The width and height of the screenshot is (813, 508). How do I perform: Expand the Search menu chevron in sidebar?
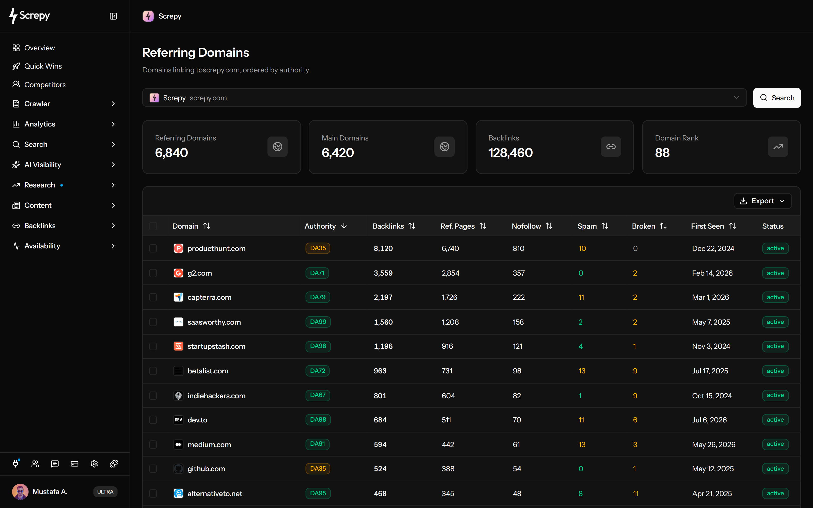(113, 145)
